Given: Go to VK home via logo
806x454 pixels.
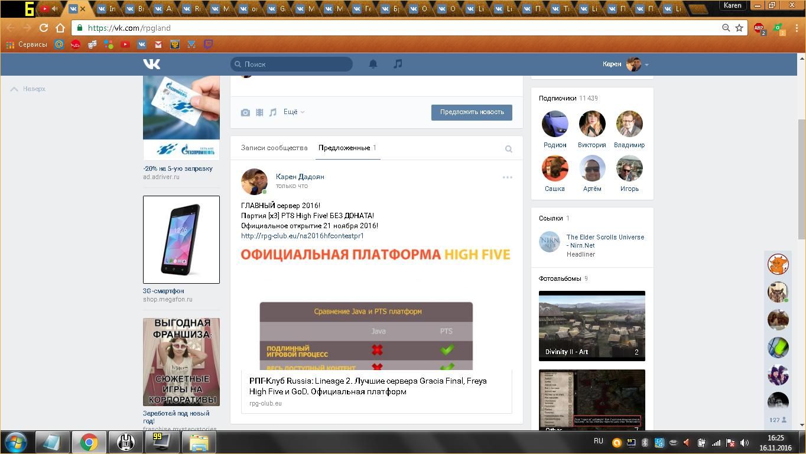Looking at the screenshot, I should click(x=152, y=64).
